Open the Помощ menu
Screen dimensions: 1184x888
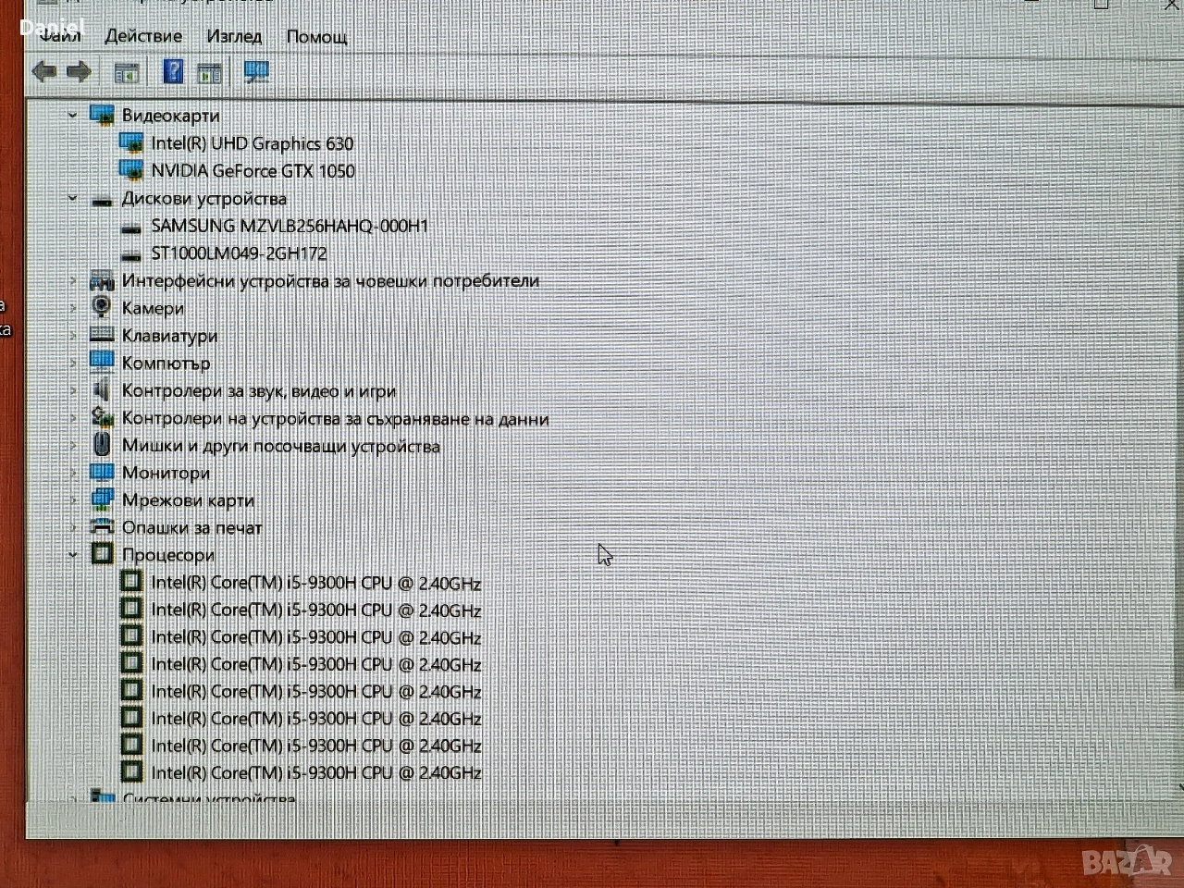coord(316,36)
